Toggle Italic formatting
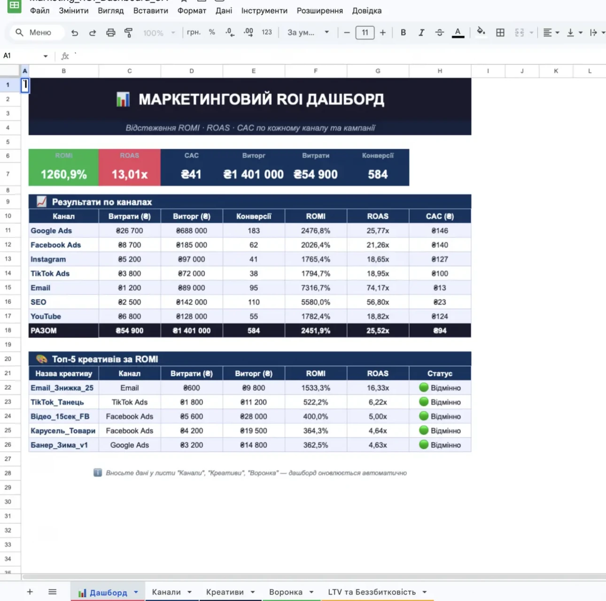Image resolution: width=606 pixels, height=601 pixels. 421,32
